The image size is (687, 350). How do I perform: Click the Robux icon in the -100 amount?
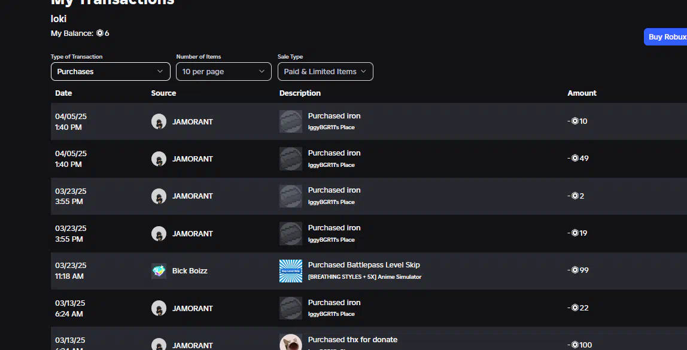[x=575, y=345]
